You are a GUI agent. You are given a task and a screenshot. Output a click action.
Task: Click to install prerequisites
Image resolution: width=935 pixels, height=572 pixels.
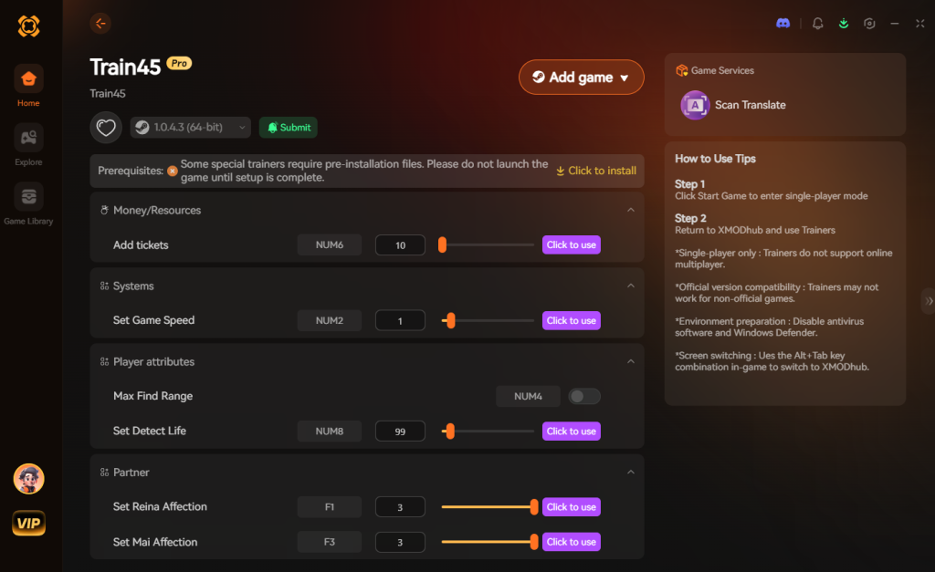[595, 171]
